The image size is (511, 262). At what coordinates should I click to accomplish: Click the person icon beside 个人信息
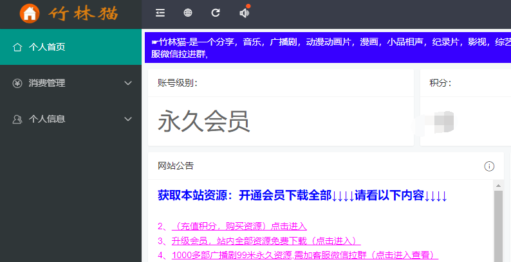[17, 119]
